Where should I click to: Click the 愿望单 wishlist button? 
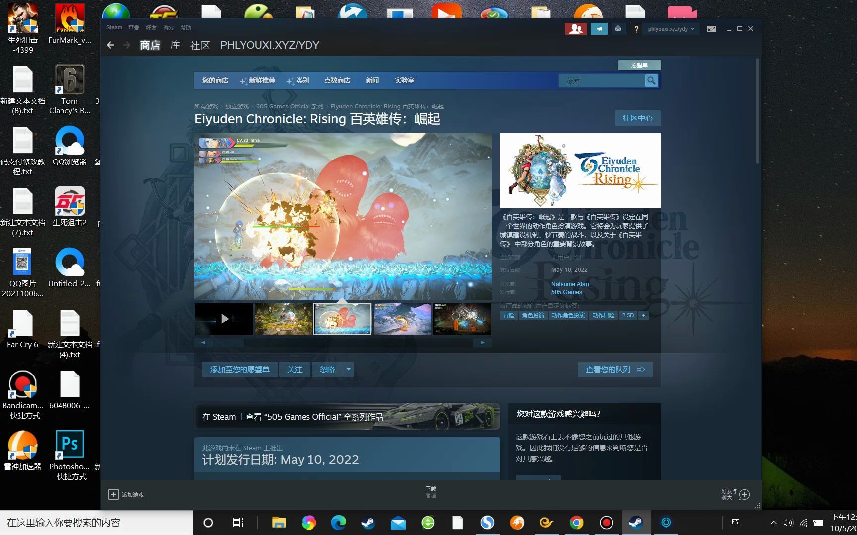(x=639, y=65)
